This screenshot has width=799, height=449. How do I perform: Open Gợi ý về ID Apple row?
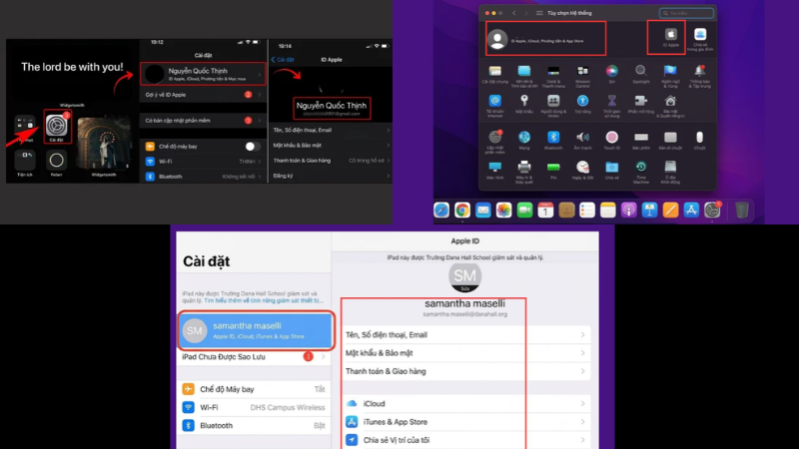(204, 95)
